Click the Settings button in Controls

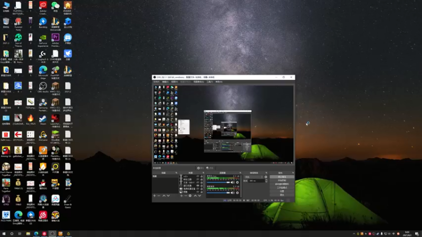[x=282, y=191]
